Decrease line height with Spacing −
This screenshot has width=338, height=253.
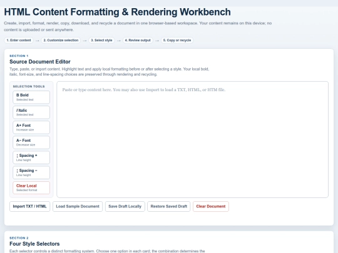[x=31, y=172]
